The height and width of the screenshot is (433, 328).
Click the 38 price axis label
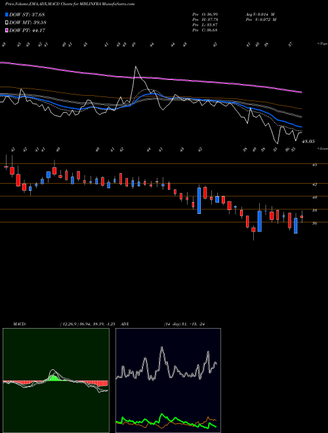point(314,211)
